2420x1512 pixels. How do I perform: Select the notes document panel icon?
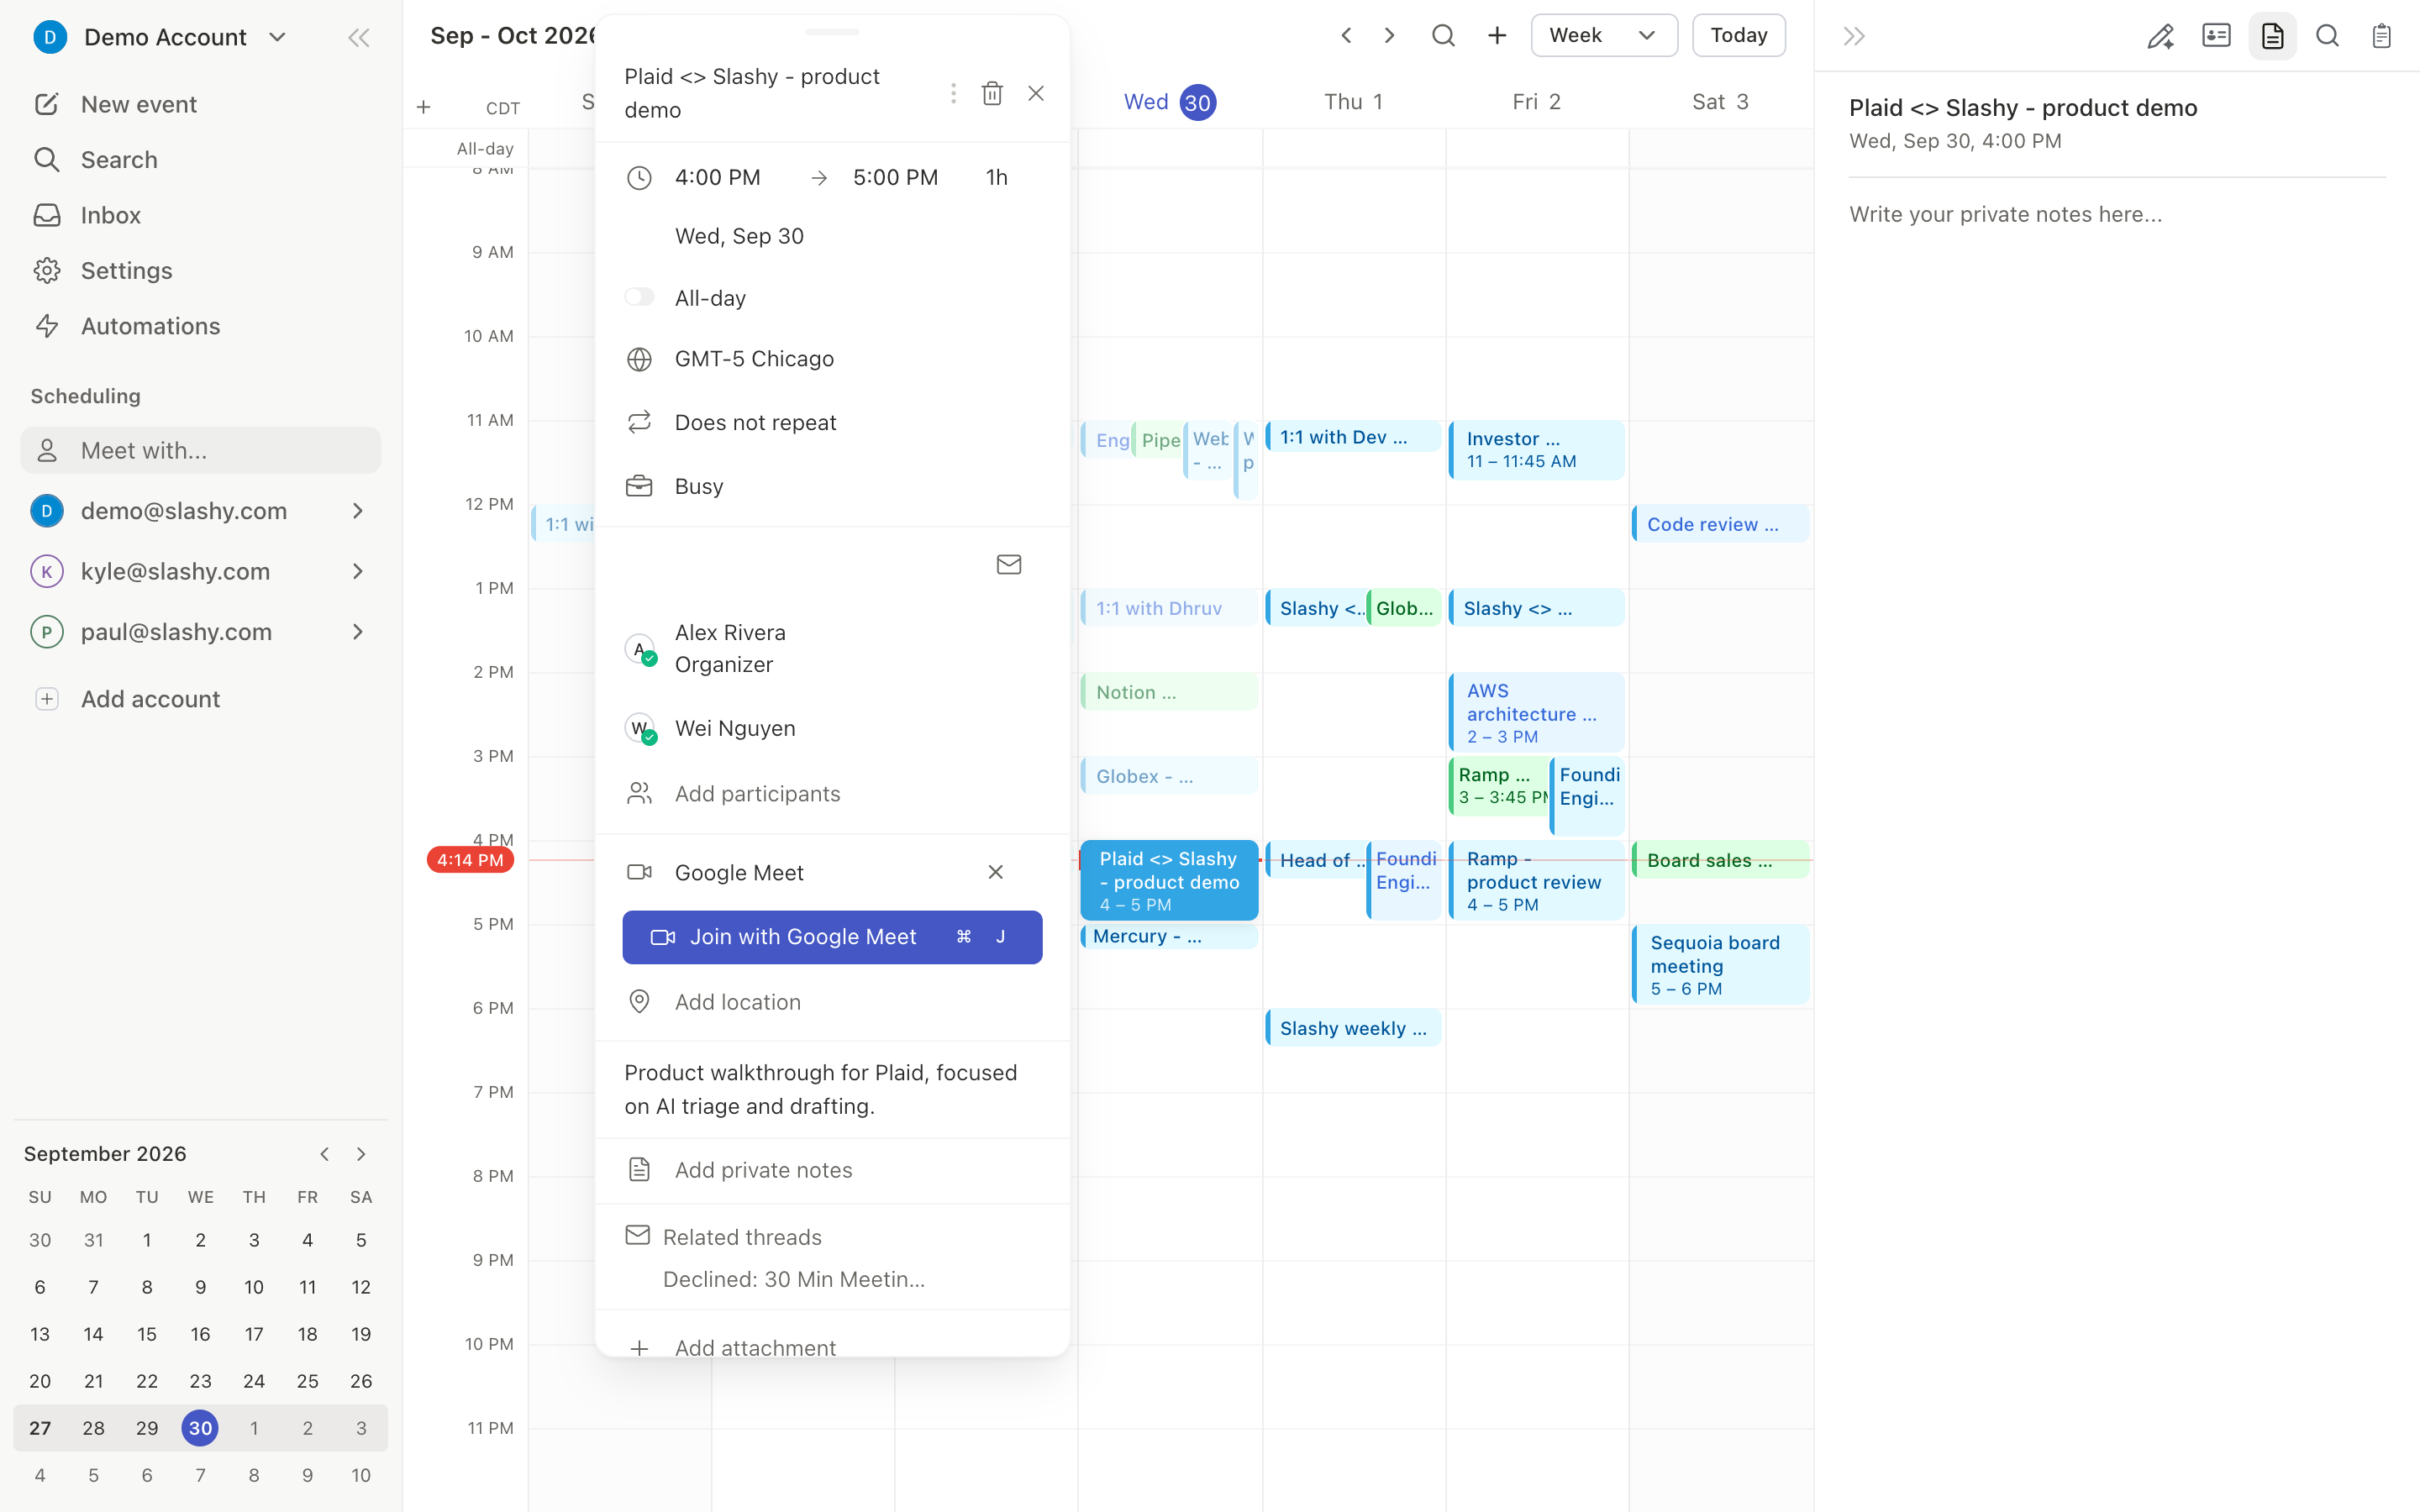point(2272,37)
